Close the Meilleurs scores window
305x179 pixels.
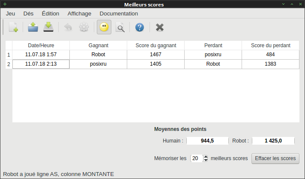(x=301, y=4)
